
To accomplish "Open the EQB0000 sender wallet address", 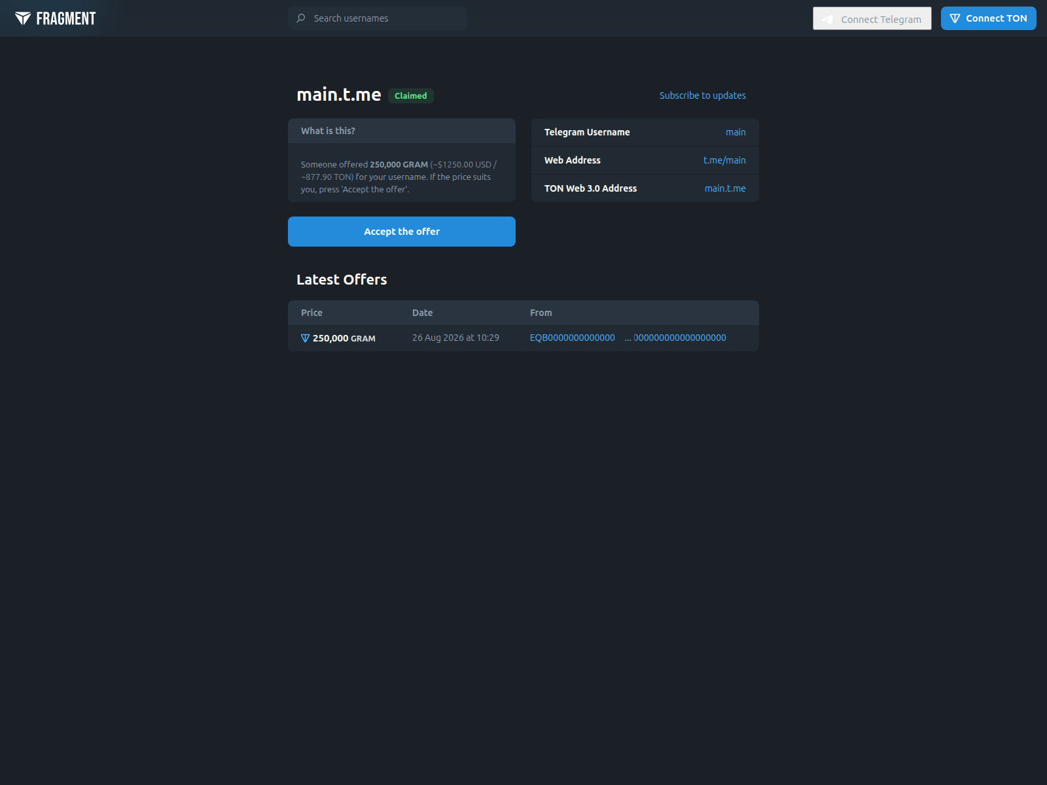I will coord(628,338).
